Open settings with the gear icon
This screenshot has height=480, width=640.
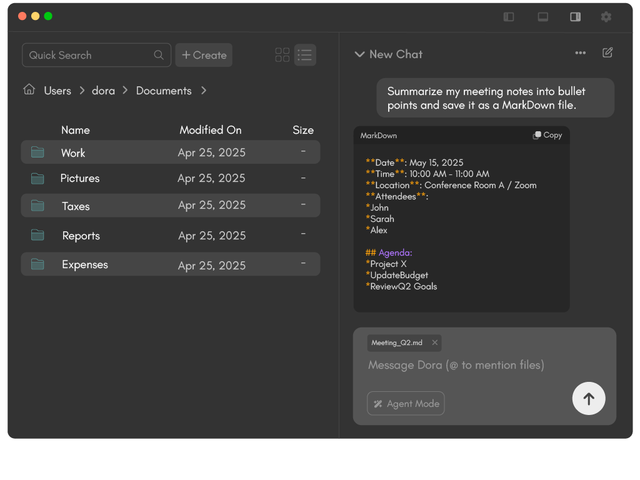(x=606, y=17)
